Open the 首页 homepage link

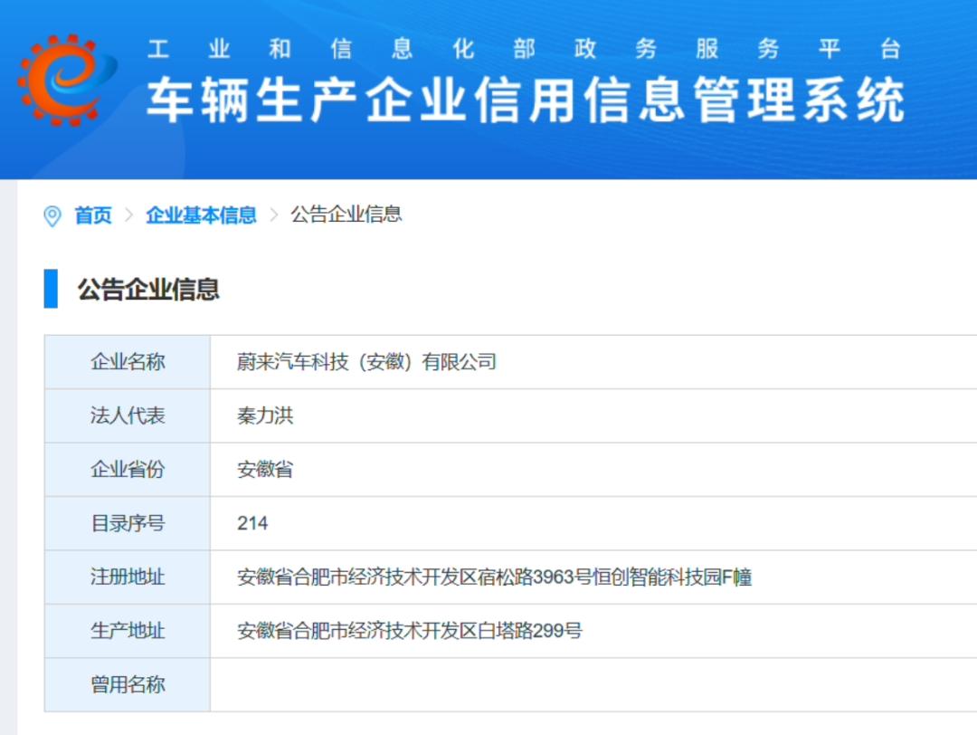(x=92, y=215)
